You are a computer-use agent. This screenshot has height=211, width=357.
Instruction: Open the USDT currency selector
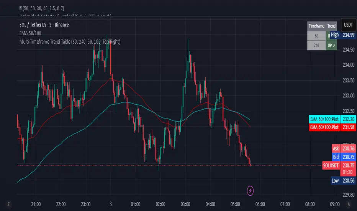click(349, 25)
